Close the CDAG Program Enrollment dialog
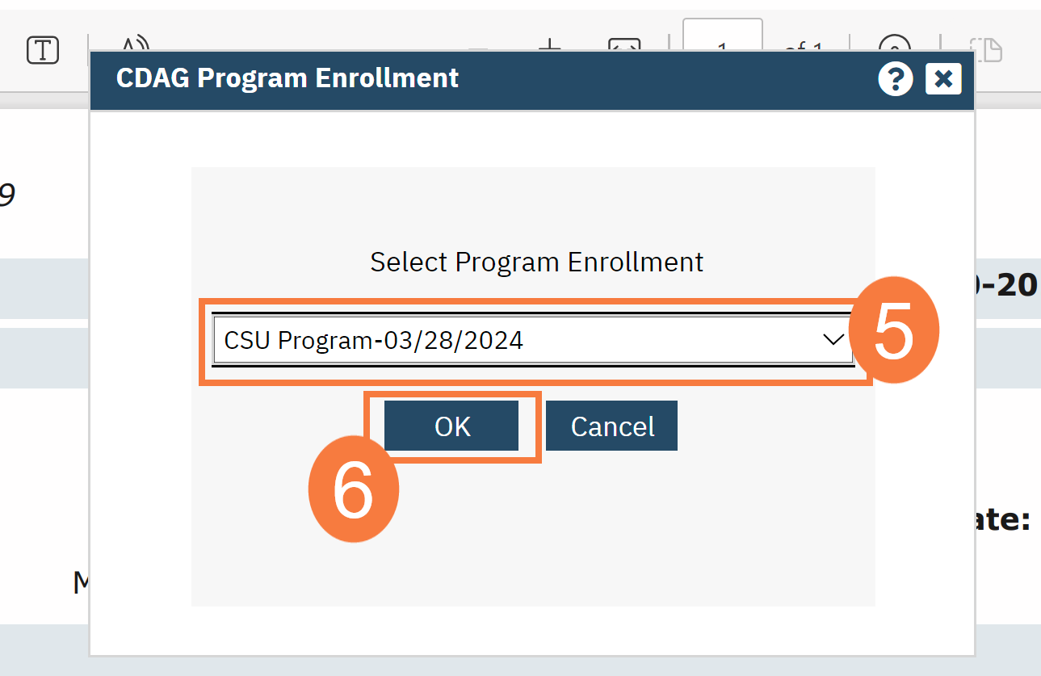This screenshot has height=676, width=1041. click(x=943, y=79)
